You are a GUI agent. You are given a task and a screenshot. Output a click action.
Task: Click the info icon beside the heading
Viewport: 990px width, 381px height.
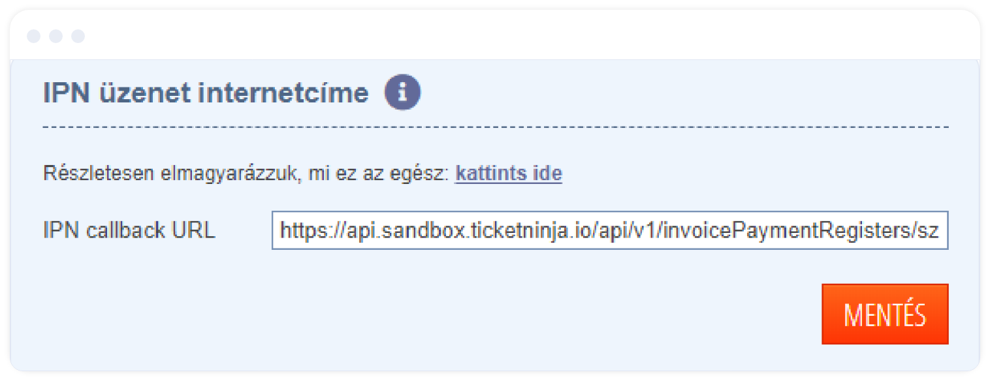pos(402,93)
